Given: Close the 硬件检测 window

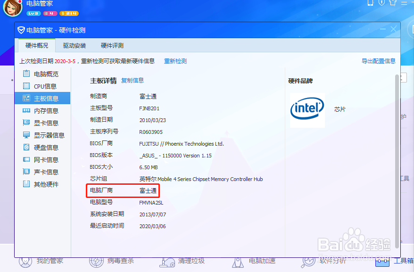Looking at the screenshot, I should tap(393, 29).
